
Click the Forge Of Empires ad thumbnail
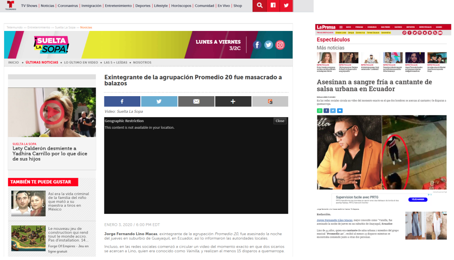28,238
